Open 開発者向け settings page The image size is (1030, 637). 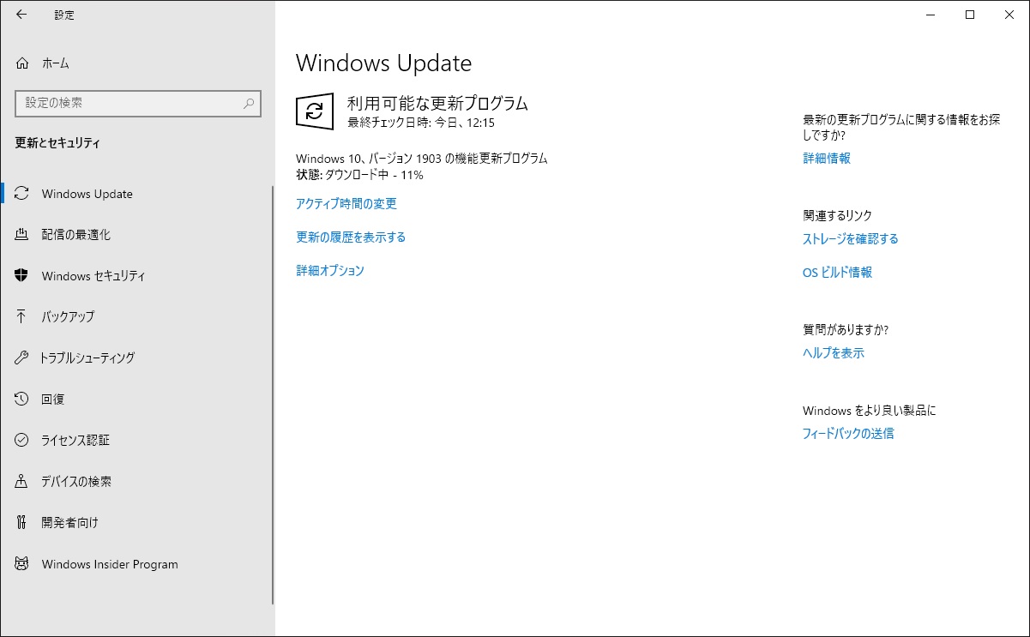pyautogui.click(x=69, y=522)
